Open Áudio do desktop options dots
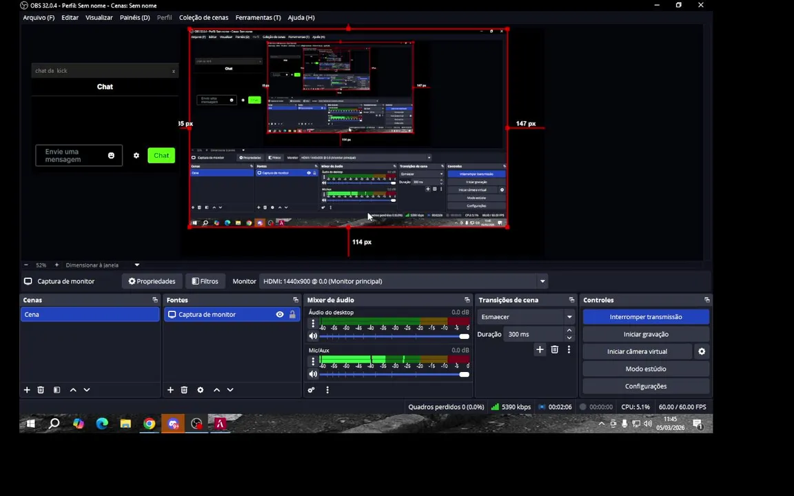 tap(313, 323)
